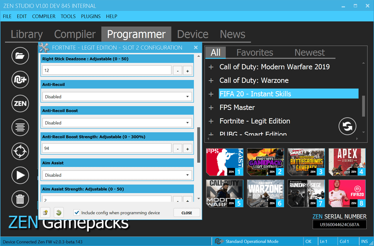The height and width of the screenshot is (246, 374).
Task: Click Standard Operational Mode status text
Action: tap(252, 241)
